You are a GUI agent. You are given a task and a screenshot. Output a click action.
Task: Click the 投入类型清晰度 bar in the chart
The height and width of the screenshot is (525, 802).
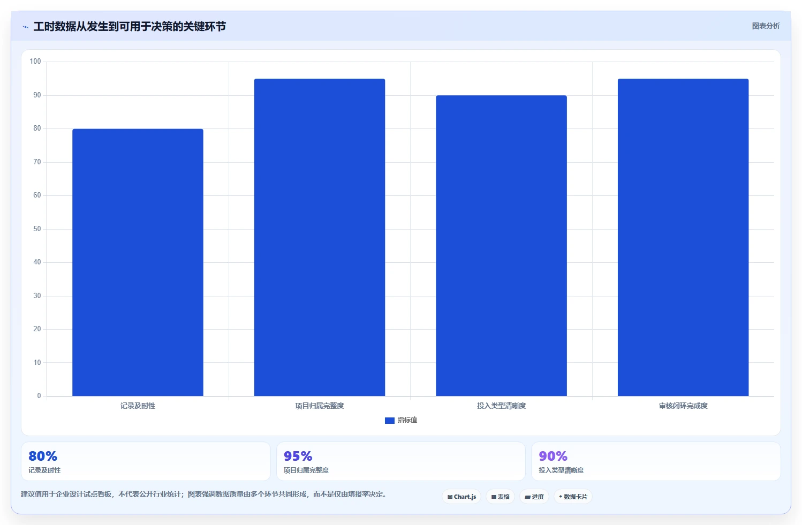click(501, 246)
